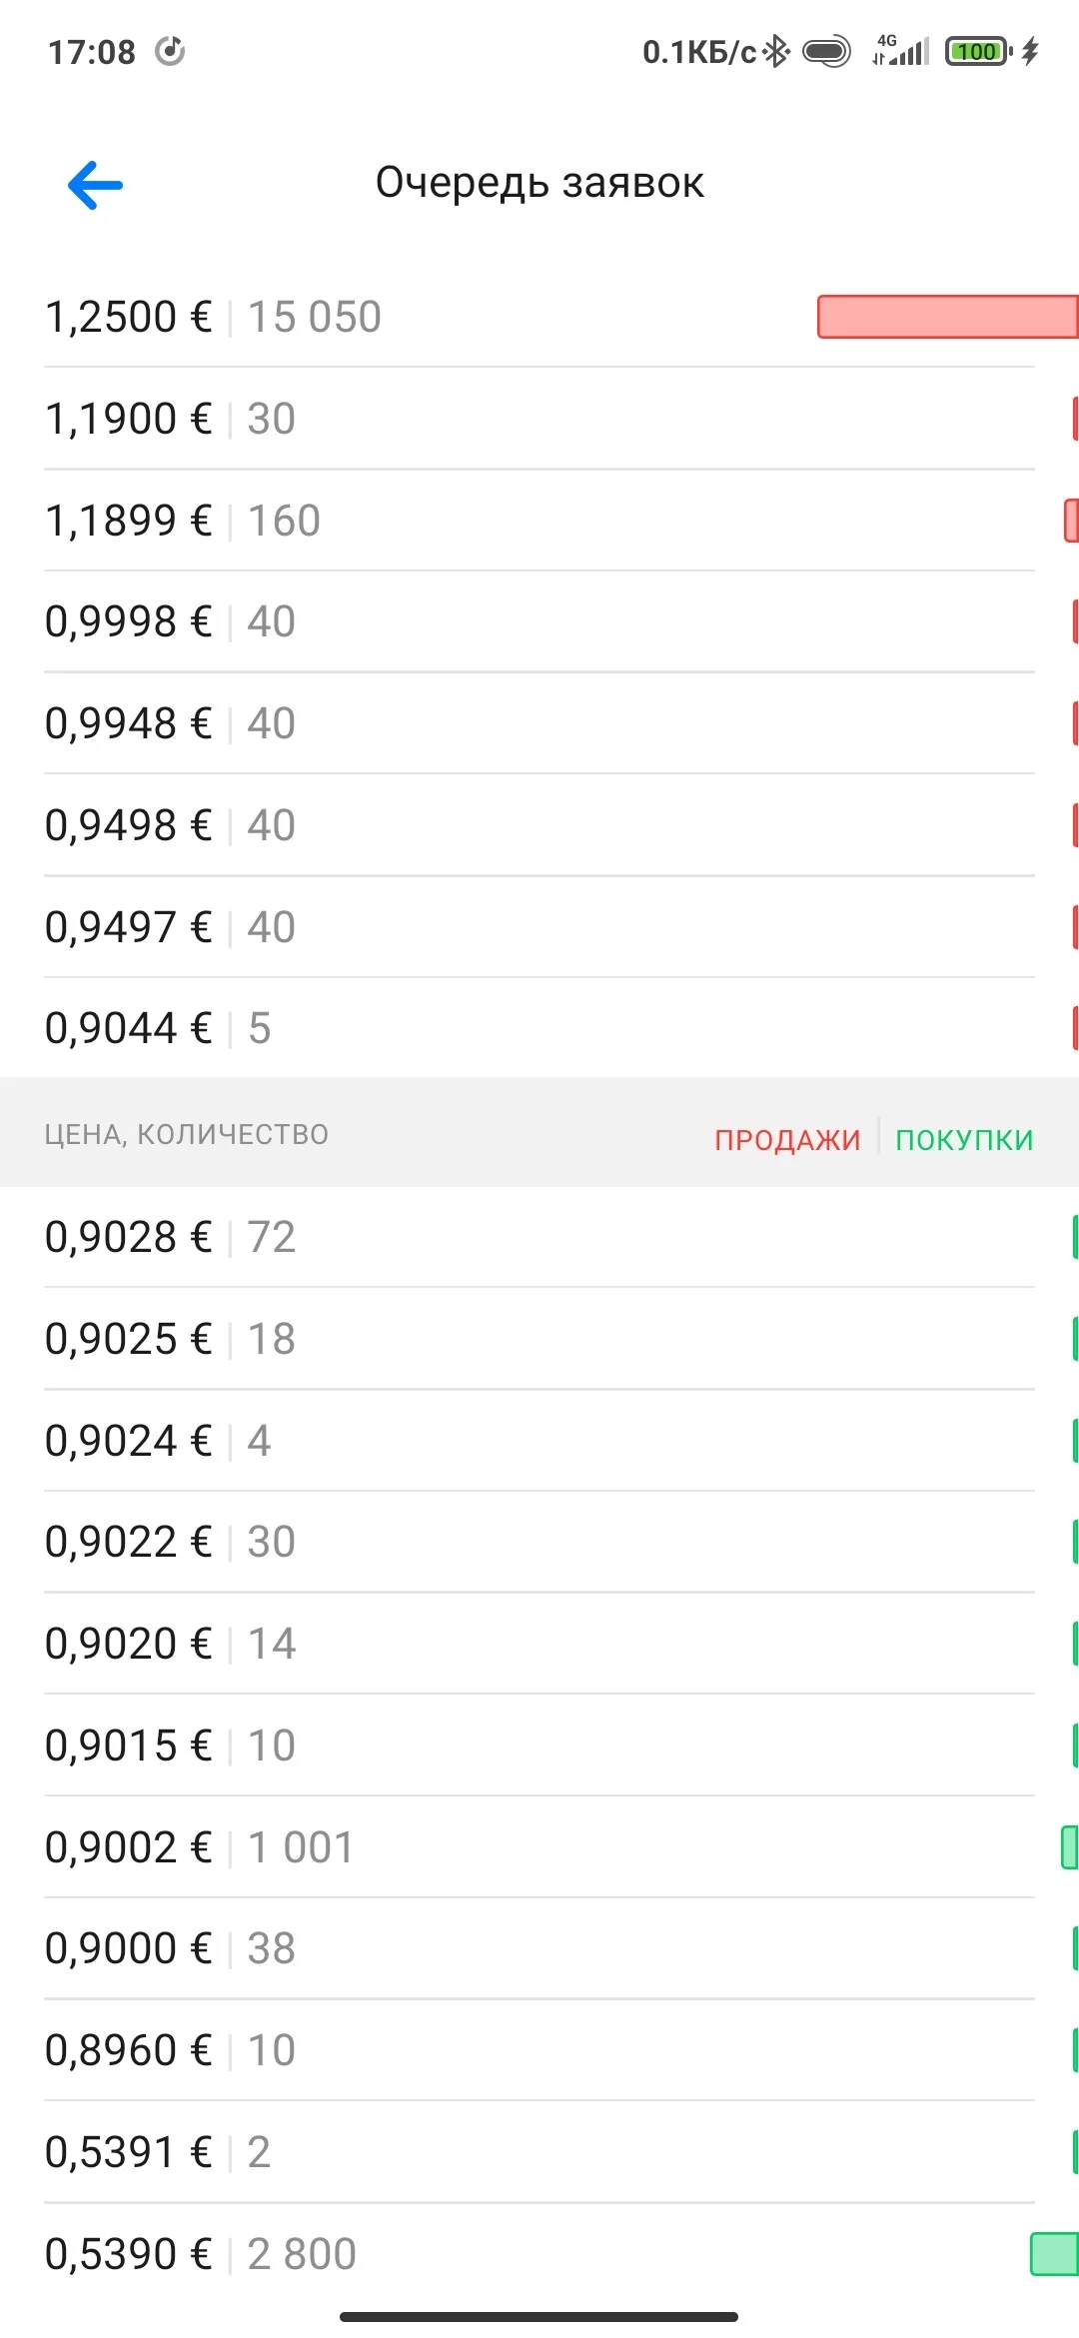Tap the blue back arrow
Viewport: 1079px width, 2338px height.
pos(95,185)
